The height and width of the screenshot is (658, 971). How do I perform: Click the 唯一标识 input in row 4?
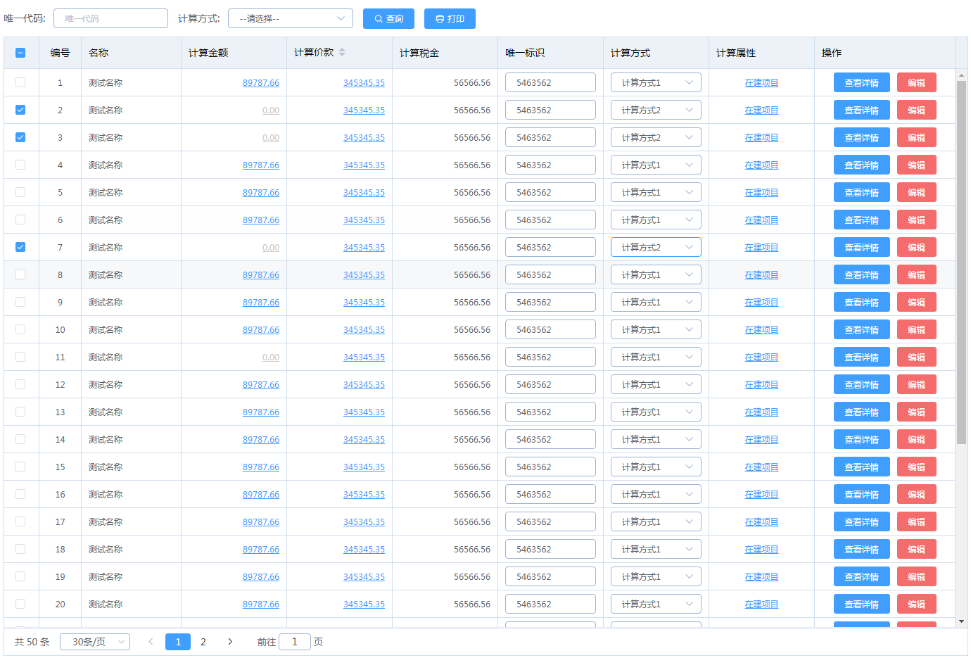point(550,165)
